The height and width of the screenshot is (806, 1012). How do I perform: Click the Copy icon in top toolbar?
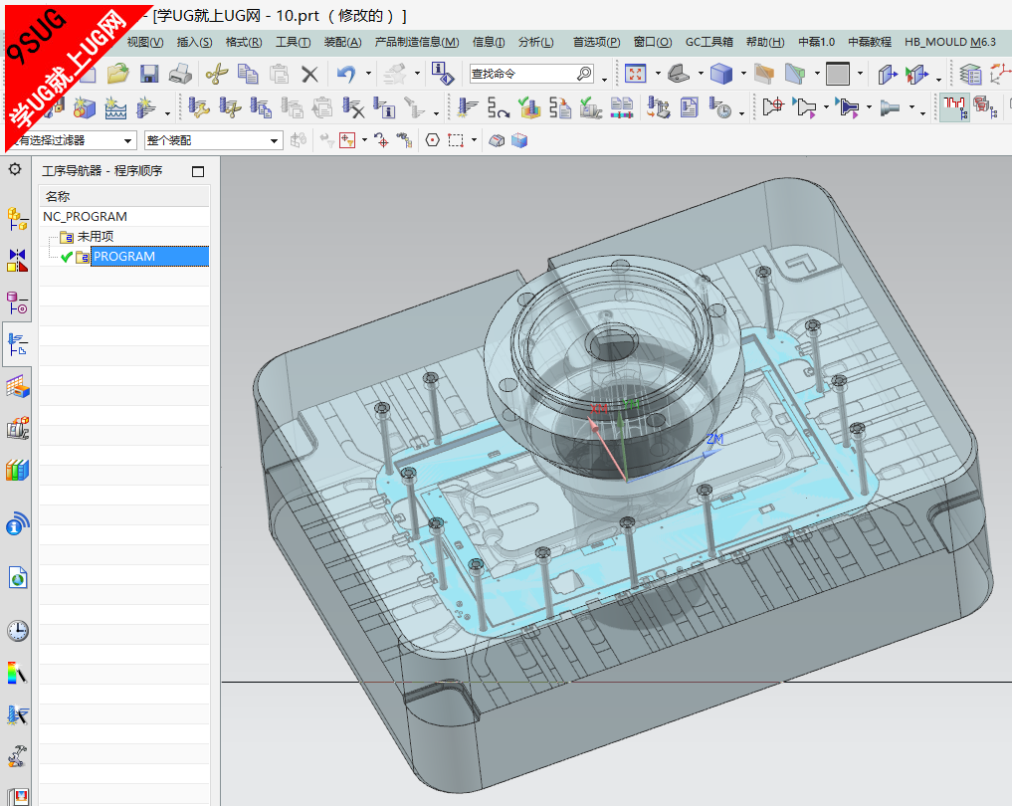tap(248, 74)
